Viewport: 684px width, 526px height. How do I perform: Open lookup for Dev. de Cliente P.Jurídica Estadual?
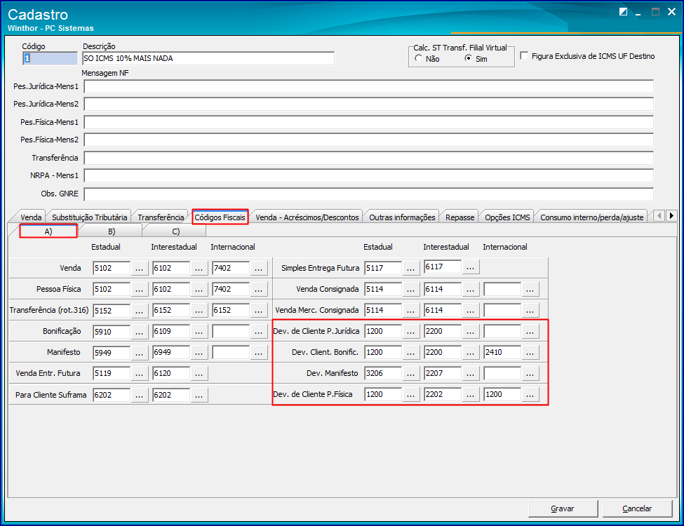(x=410, y=332)
